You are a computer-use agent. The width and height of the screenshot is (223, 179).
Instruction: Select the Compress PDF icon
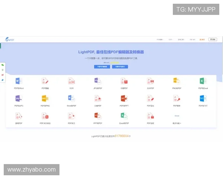(124, 81)
